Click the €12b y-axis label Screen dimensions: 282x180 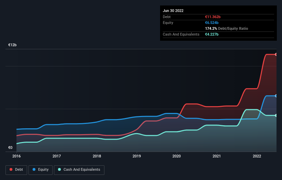point(12,45)
